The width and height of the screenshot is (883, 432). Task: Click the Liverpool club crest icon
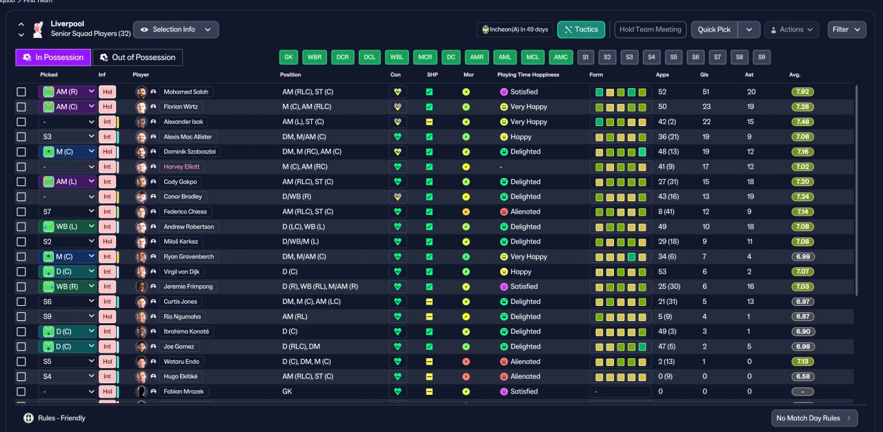point(39,29)
